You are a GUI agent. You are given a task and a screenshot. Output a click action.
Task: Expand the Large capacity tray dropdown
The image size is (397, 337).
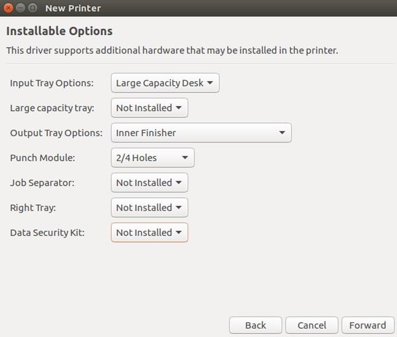[x=149, y=108]
